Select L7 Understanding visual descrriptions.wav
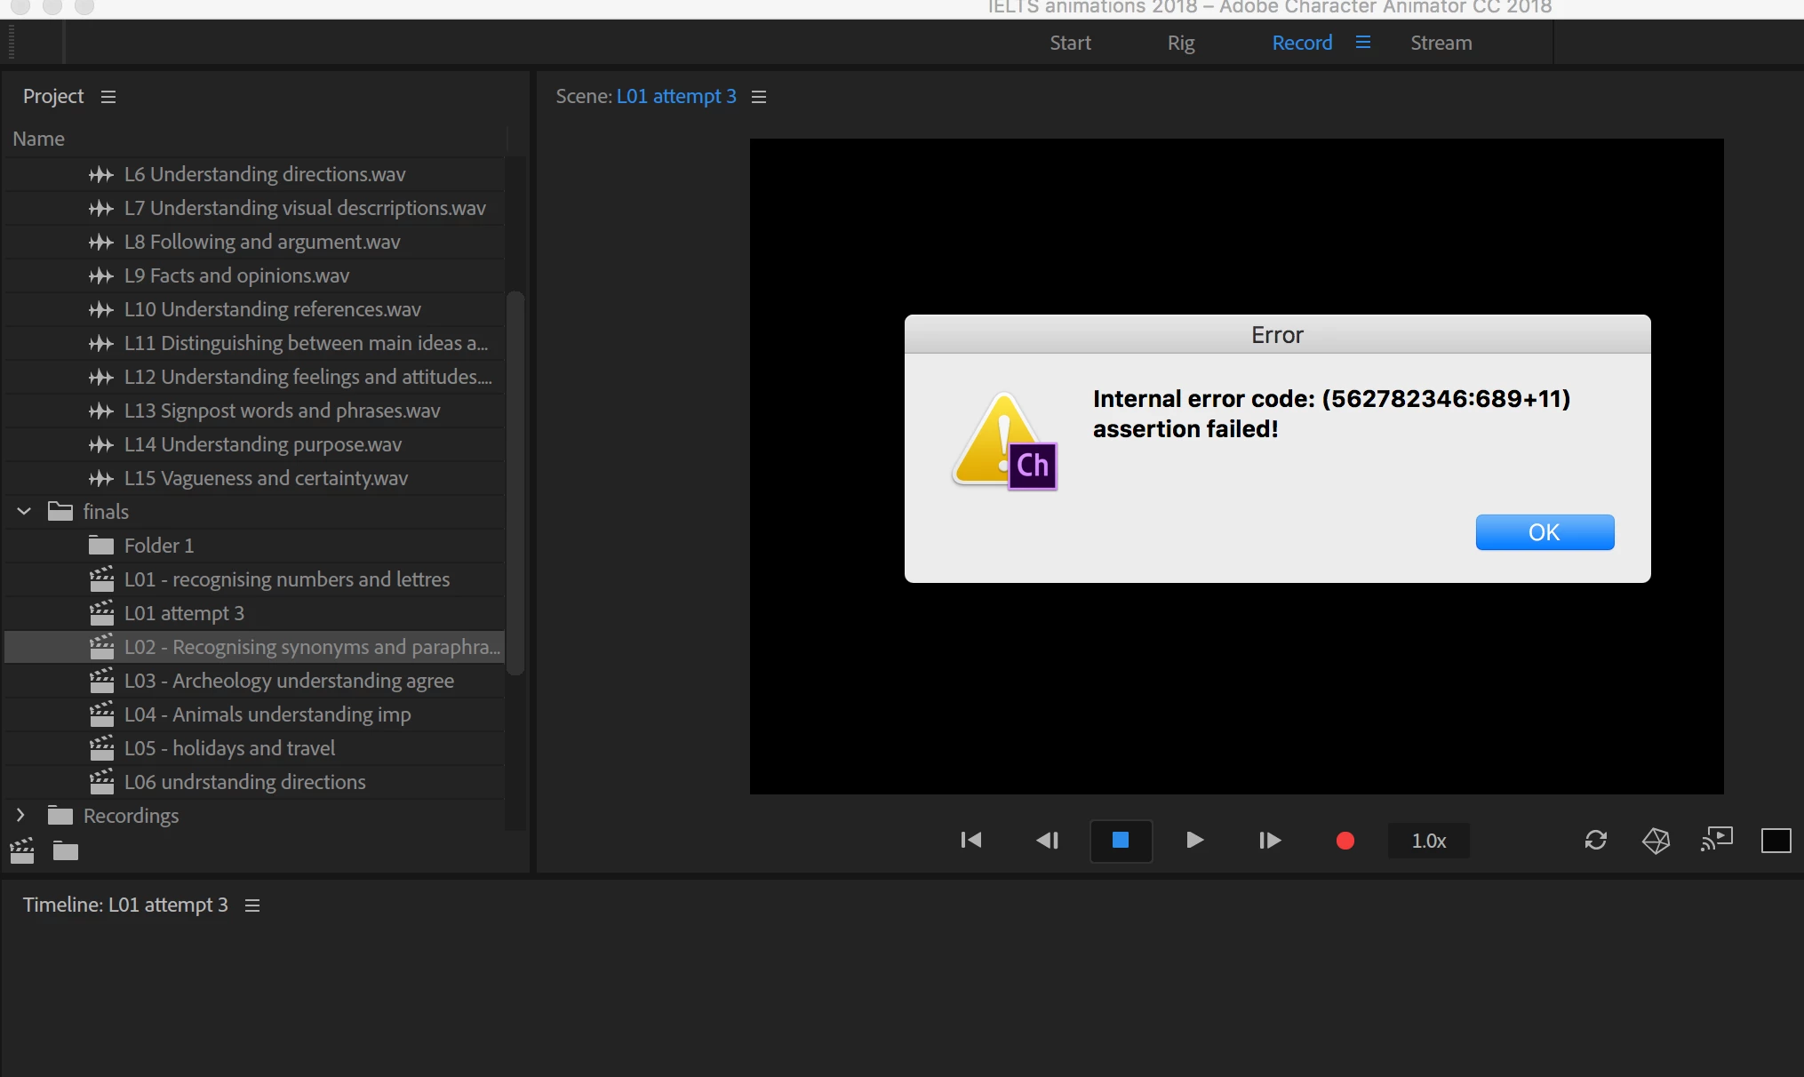 pos(254,208)
